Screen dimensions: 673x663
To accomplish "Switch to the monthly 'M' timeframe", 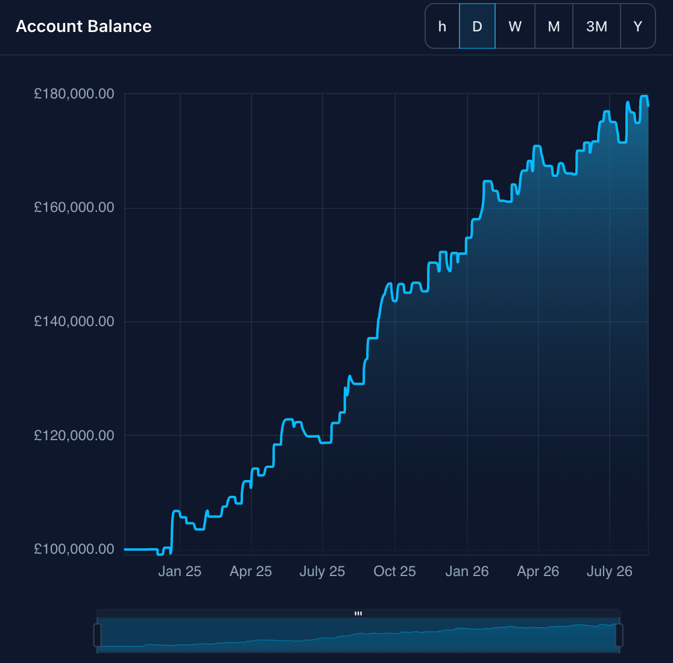I will click(x=554, y=26).
